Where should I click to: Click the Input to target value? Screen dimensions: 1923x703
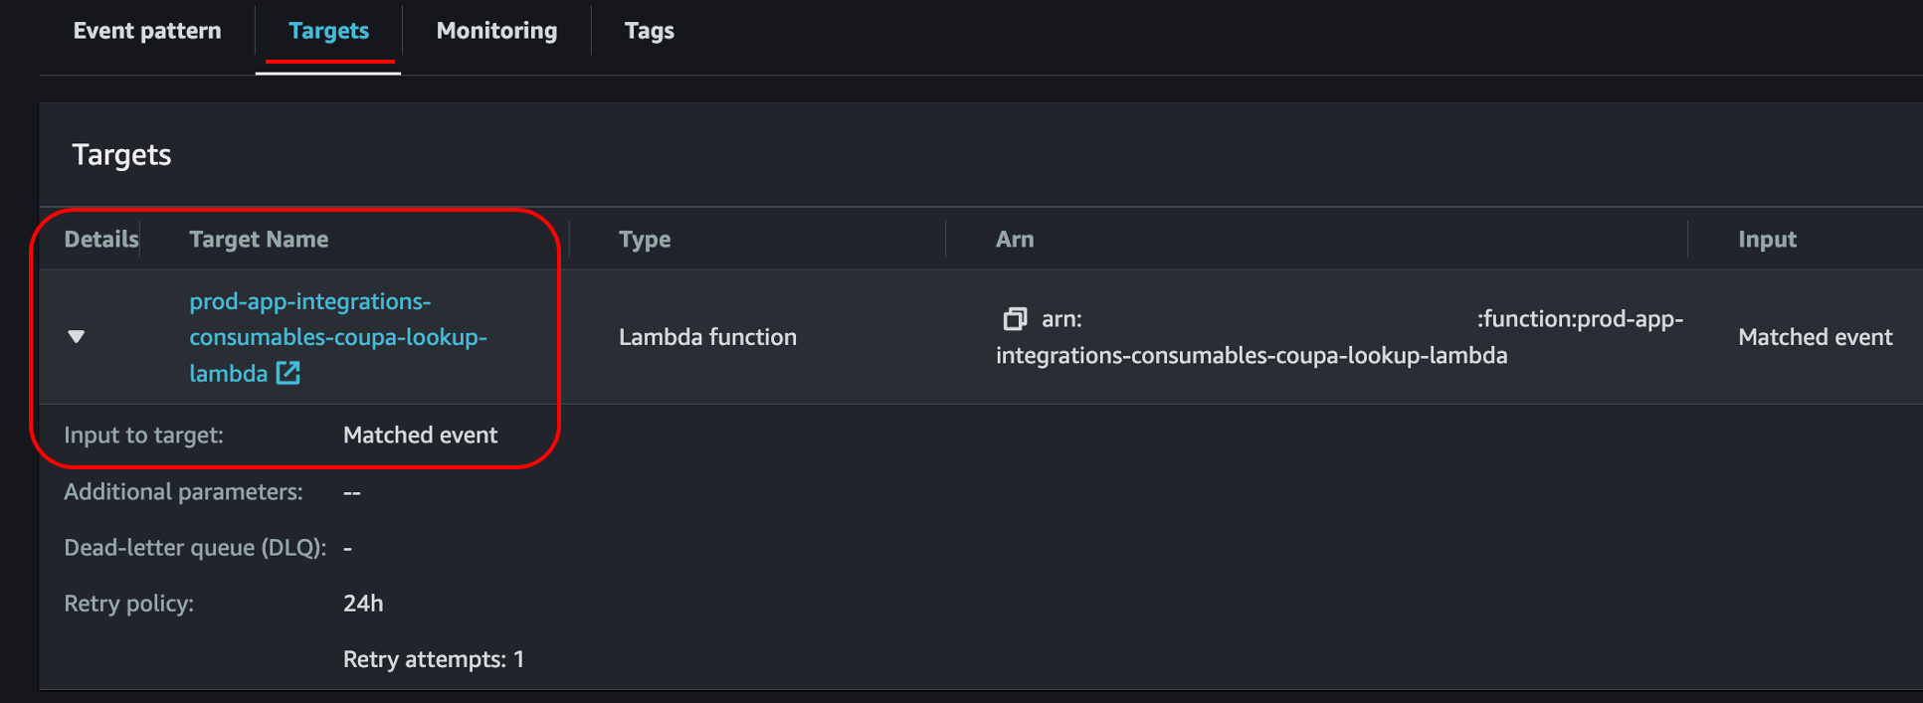pos(420,435)
